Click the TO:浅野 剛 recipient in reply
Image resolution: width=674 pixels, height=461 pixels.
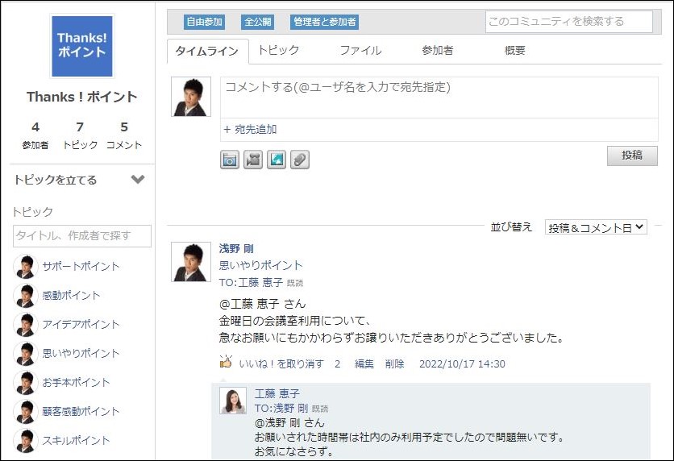[x=281, y=408]
